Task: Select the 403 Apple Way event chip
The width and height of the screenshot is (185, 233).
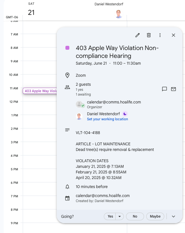Action: point(40,91)
